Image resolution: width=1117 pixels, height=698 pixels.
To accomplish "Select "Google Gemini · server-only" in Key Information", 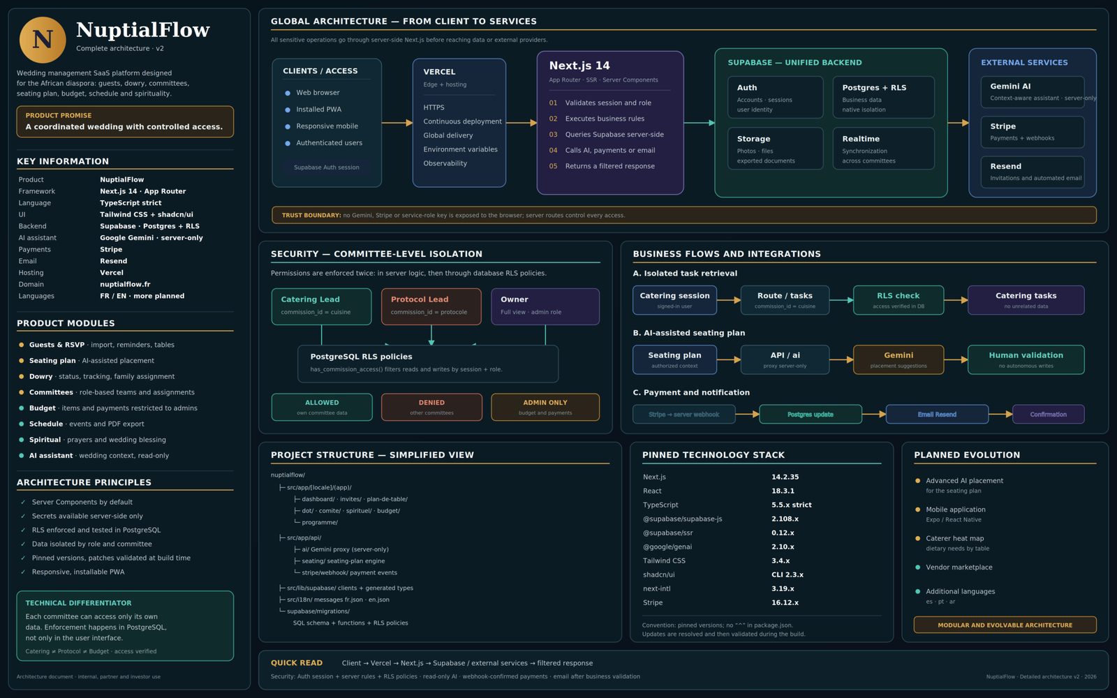I will [151, 238].
